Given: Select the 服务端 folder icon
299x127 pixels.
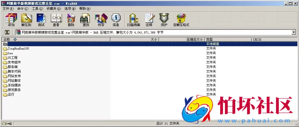Looking at the screenshot, I should point(5,67).
